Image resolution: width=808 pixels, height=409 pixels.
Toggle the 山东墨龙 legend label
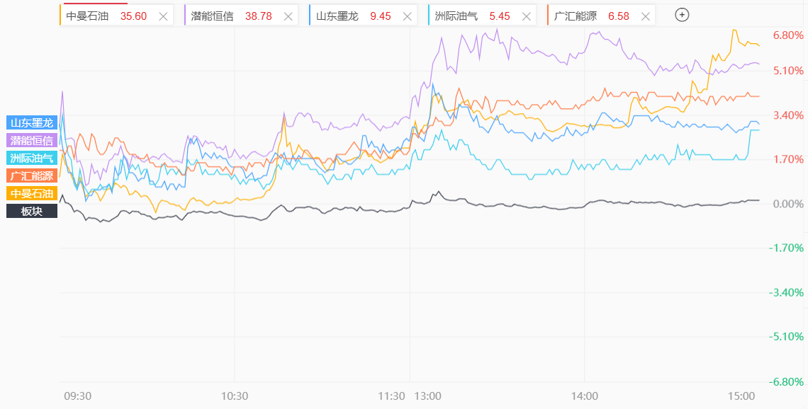click(32, 122)
